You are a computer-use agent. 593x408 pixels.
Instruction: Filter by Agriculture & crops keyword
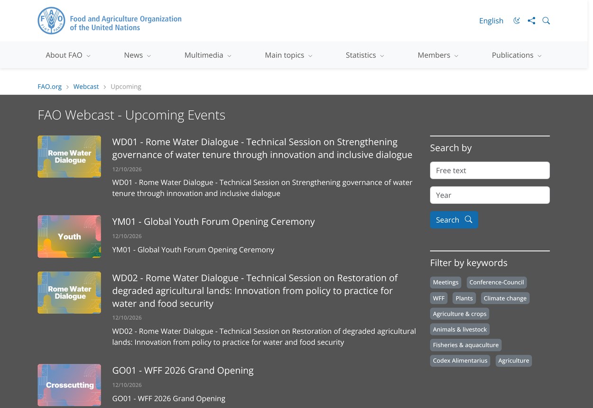(460, 314)
